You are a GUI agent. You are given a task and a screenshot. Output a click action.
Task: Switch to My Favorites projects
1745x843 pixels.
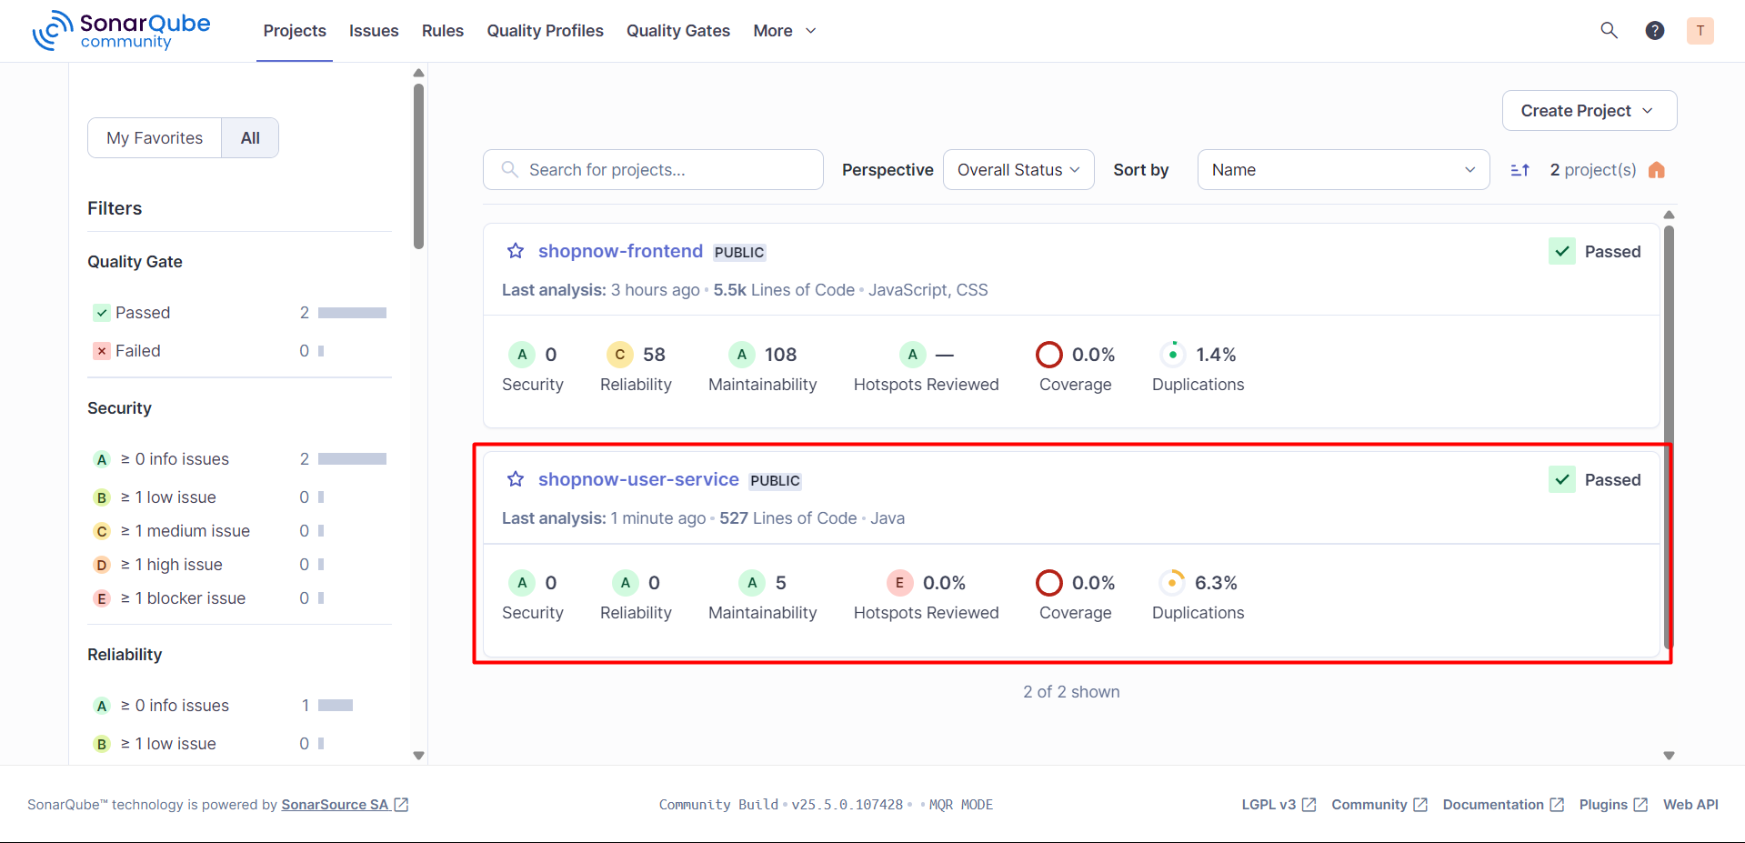155,138
